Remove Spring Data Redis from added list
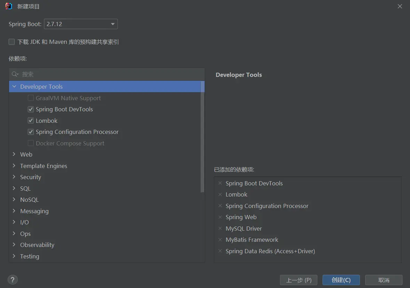Screen dimensions: 410x288 (220, 251)
